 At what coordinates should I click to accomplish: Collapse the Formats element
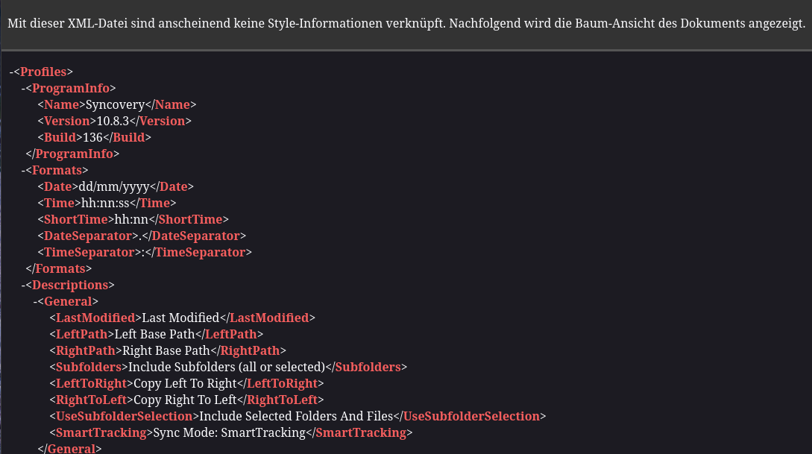pos(22,170)
